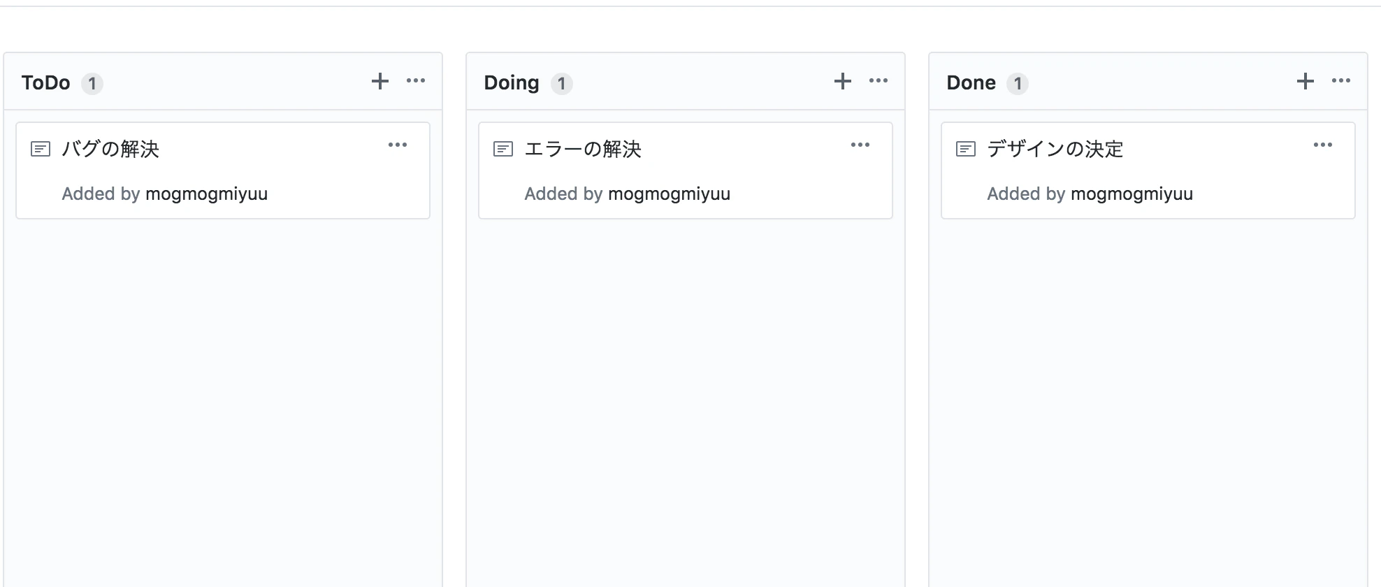Open the Doing column options menu

pyautogui.click(x=879, y=81)
